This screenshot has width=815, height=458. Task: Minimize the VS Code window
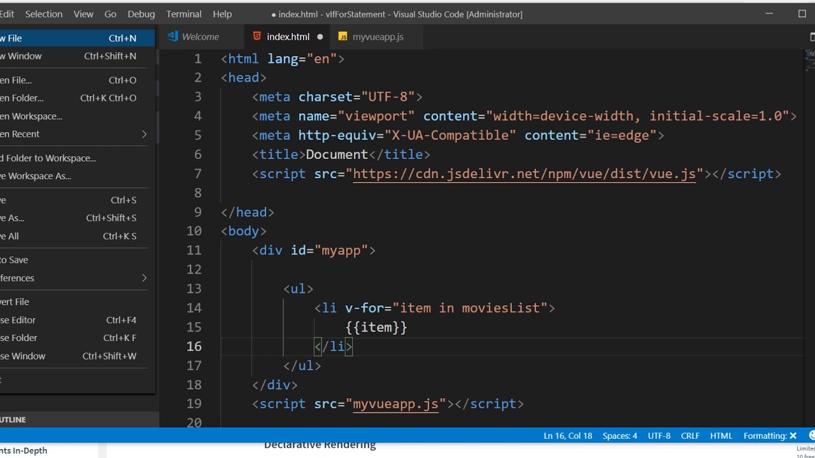pyautogui.click(x=770, y=13)
